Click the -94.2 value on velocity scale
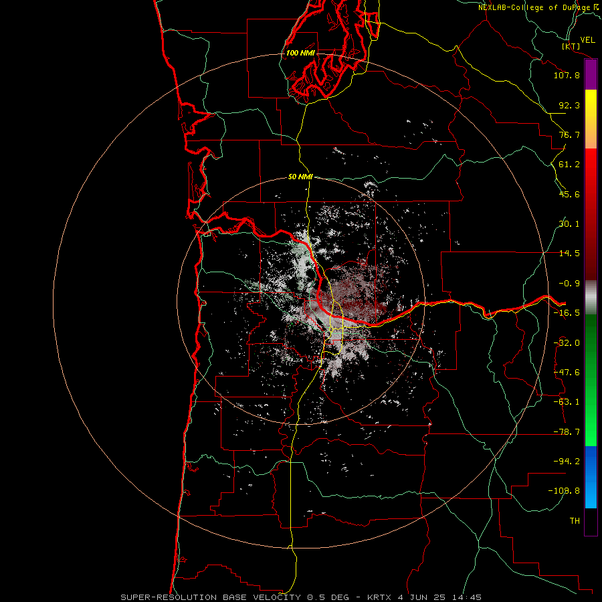This screenshot has height=602, width=602. point(567,462)
